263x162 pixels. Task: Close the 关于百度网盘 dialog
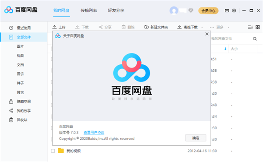pyautogui.click(x=207, y=34)
